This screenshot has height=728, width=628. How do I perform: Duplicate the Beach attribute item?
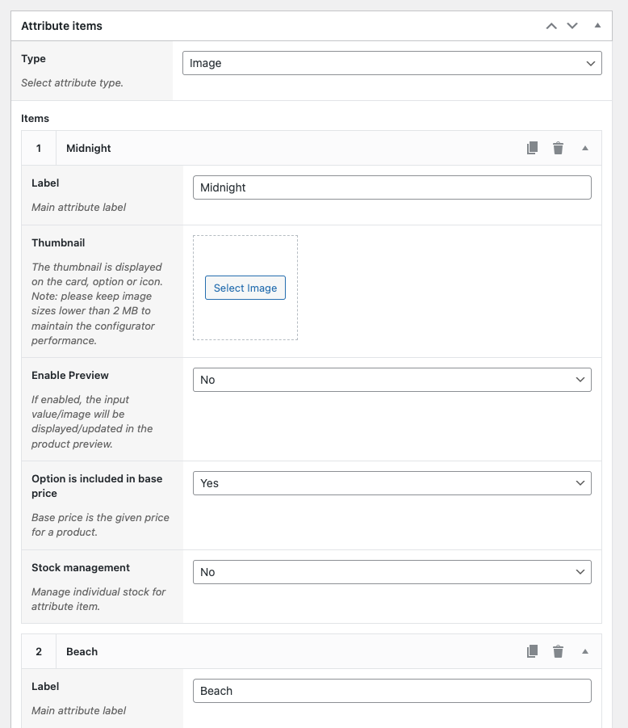(x=532, y=651)
